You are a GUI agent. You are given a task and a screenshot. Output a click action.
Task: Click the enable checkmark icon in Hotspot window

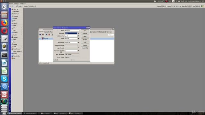click(x=46, y=35)
